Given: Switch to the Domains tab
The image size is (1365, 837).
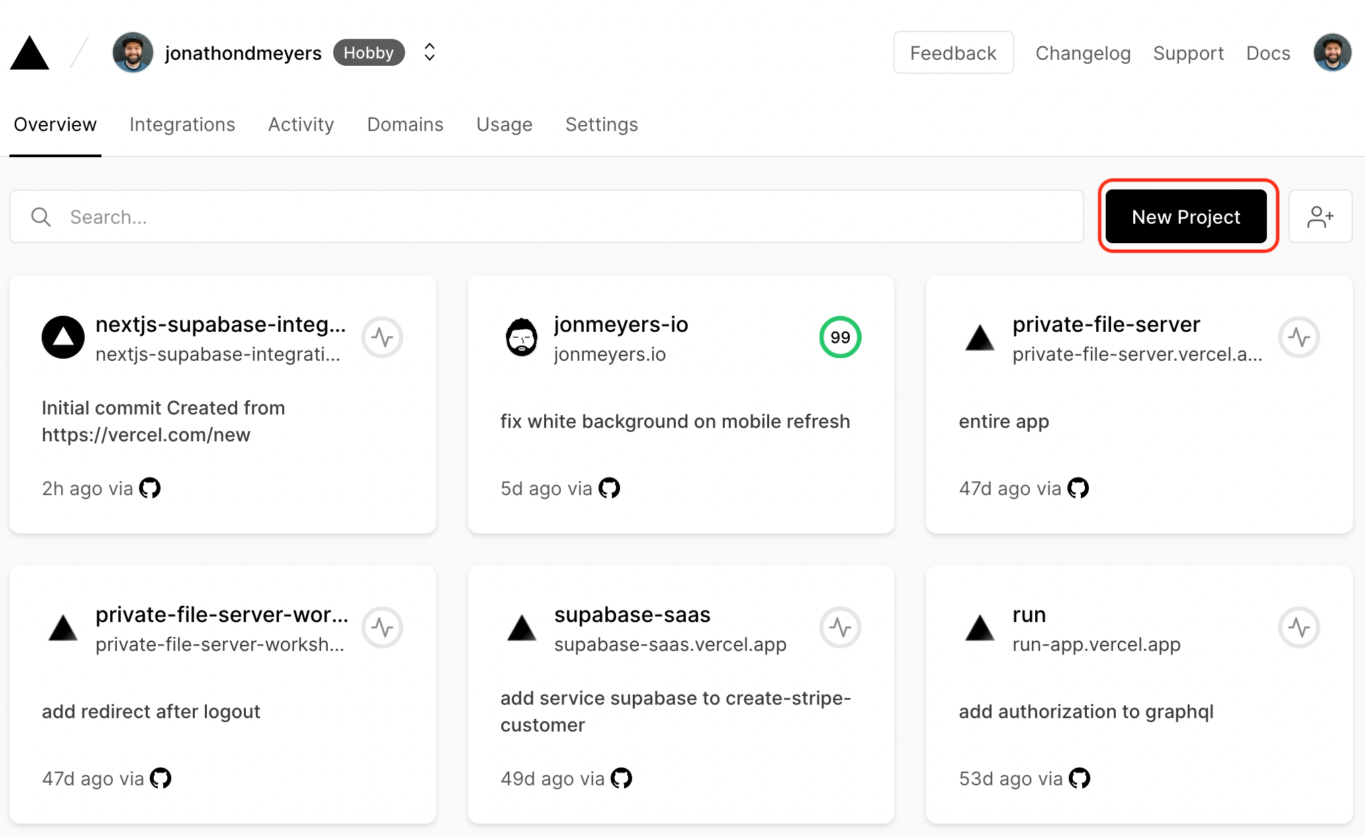Looking at the screenshot, I should tap(405, 124).
